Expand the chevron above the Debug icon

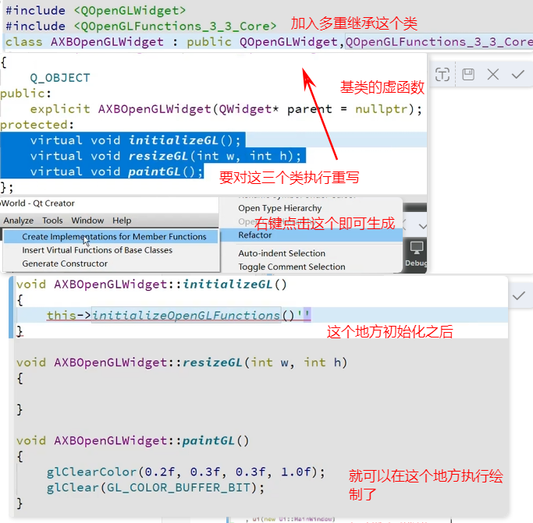422,225
